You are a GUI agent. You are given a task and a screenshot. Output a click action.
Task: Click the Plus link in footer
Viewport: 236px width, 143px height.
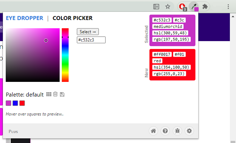coord(13,132)
